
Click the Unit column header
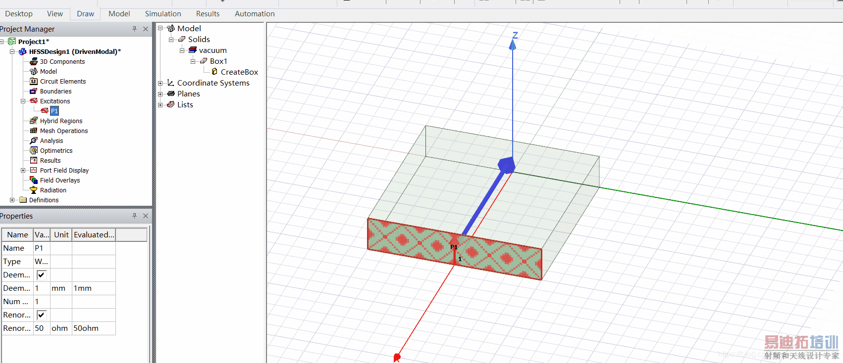(61, 235)
